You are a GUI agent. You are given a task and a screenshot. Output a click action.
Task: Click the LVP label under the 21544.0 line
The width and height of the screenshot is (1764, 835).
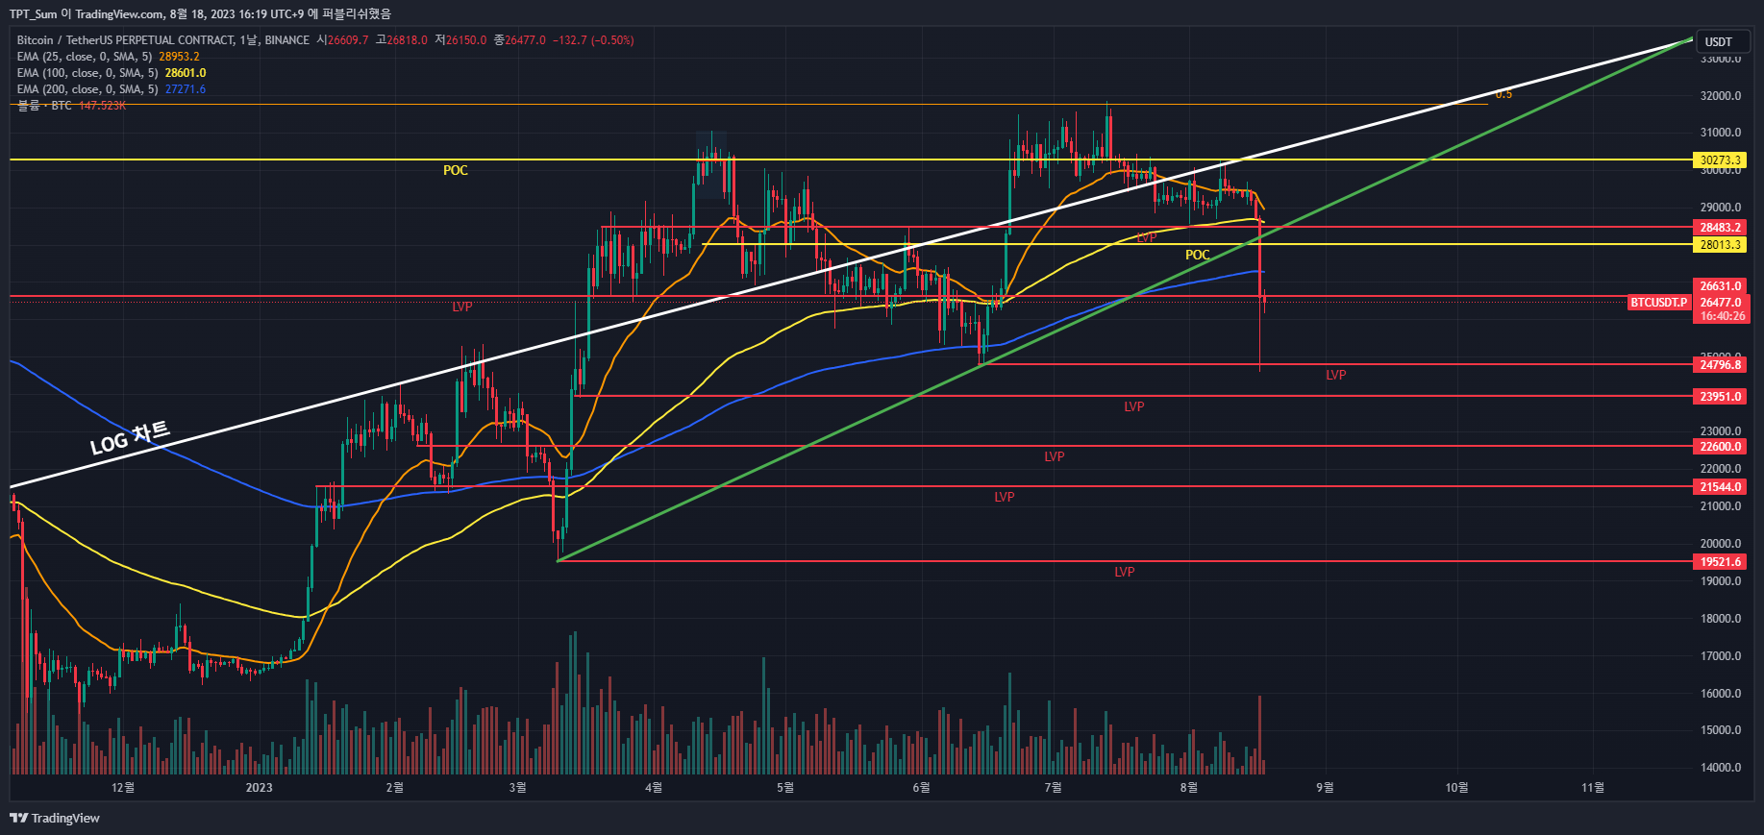click(x=1005, y=497)
